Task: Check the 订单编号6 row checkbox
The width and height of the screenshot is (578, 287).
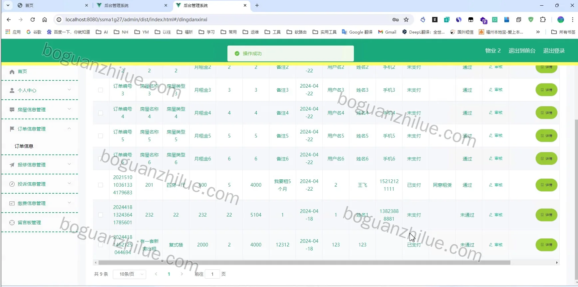Action: point(101,159)
